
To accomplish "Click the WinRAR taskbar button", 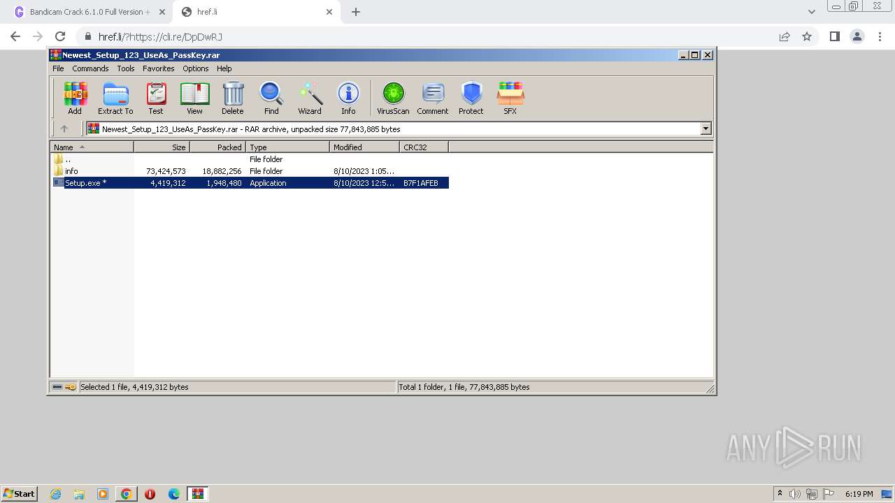I will click(199, 494).
